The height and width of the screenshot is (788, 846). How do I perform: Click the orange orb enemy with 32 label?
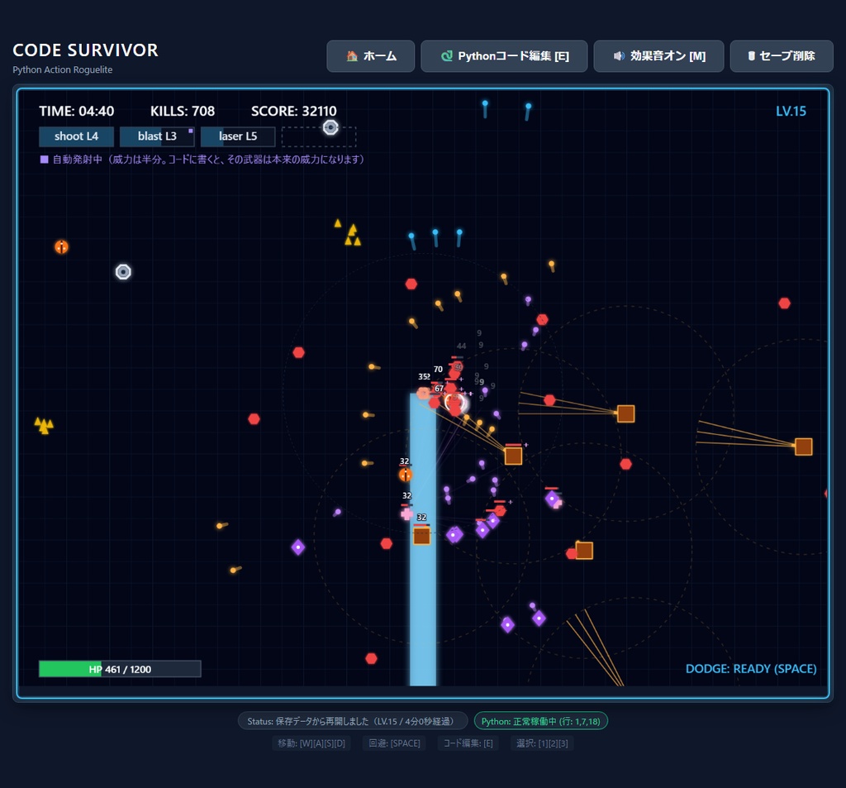pos(405,475)
